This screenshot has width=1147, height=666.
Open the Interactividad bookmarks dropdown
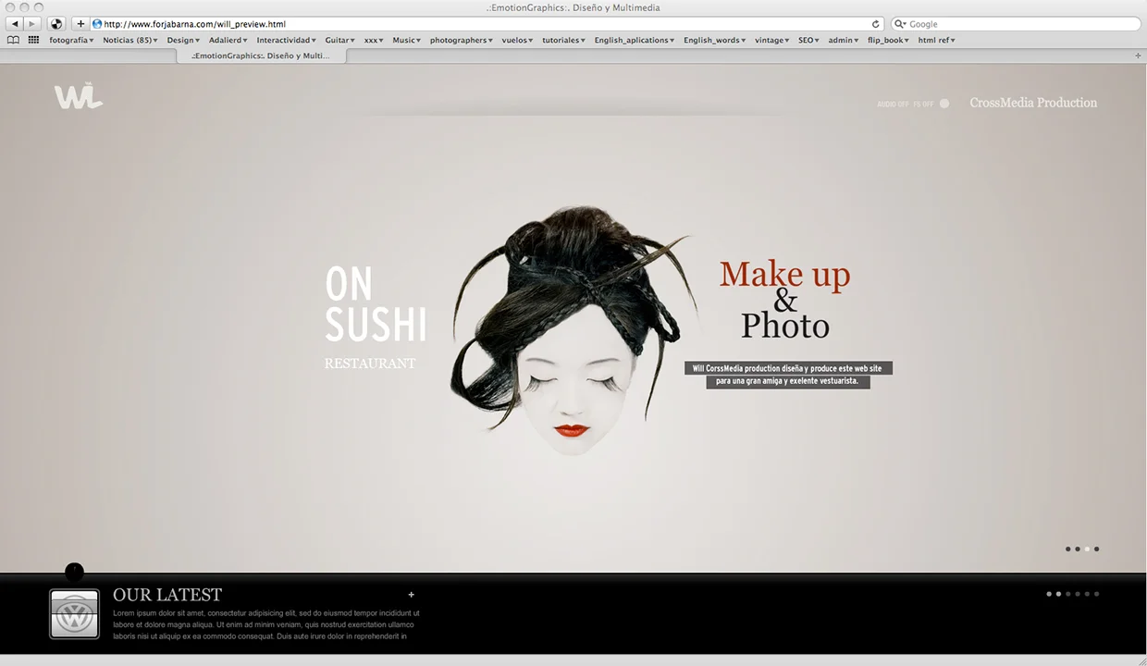pyautogui.click(x=287, y=40)
